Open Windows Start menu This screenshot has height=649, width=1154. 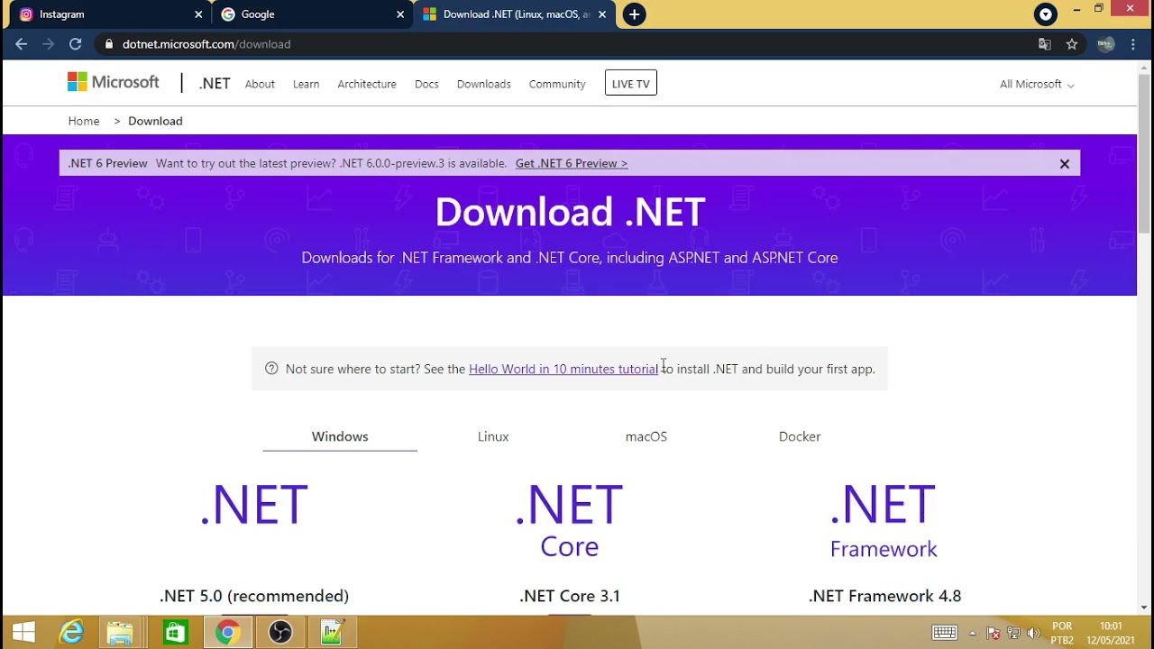pyautogui.click(x=23, y=633)
